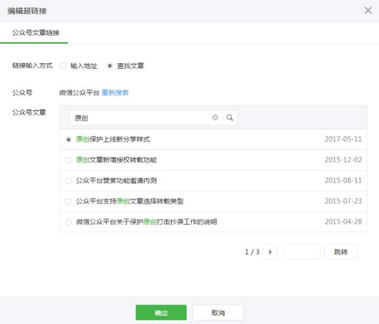Image resolution: width=379 pixels, height=324 pixels.
Task: Click the 重新搜索 link
Action: click(x=115, y=92)
